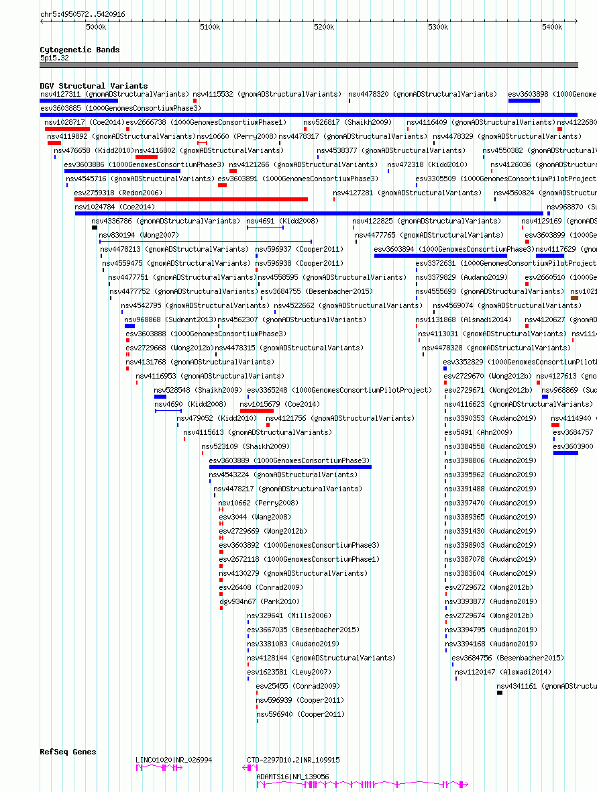Viewport: 597px width, 792px height.
Task: Open esv3603891 variant label
Action: click(x=298, y=179)
